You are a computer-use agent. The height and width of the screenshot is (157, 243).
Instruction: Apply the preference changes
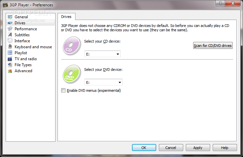coord(198,148)
